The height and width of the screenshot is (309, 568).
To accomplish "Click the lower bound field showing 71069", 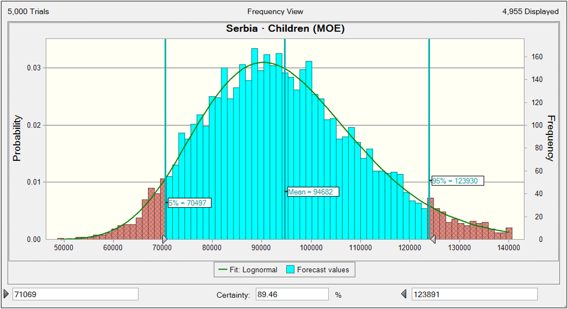I will click(75, 294).
